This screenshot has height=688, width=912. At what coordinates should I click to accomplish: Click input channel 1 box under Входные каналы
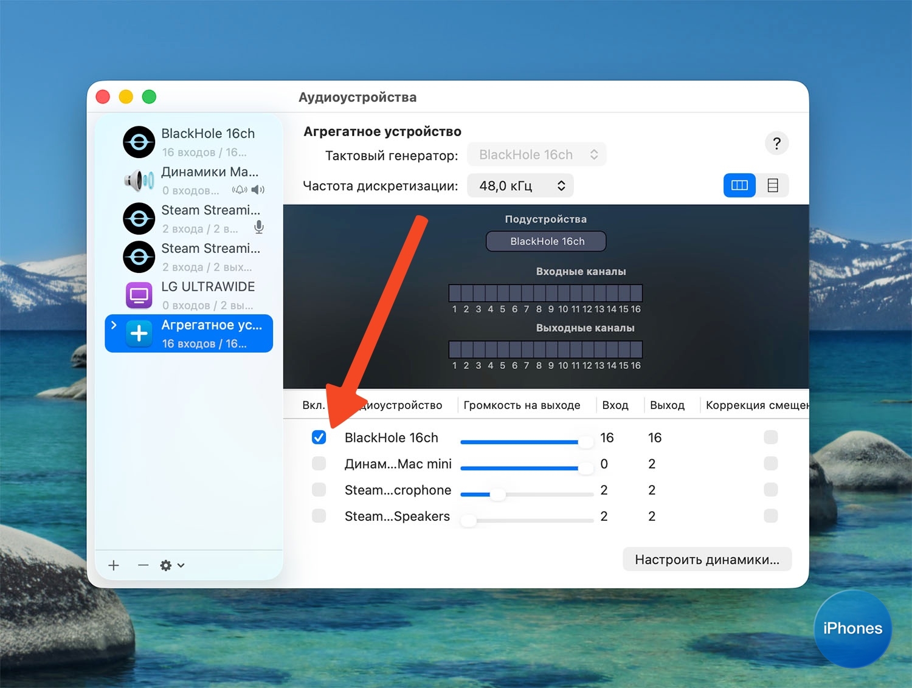point(455,293)
